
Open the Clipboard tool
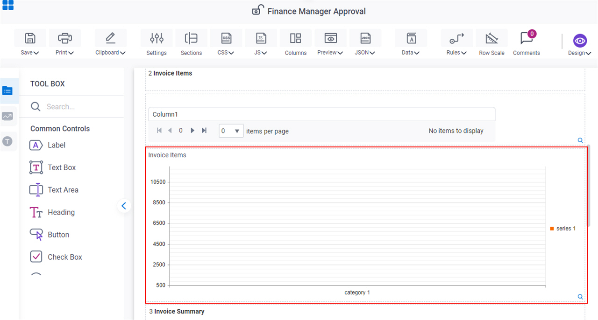(x=111, y=38)
